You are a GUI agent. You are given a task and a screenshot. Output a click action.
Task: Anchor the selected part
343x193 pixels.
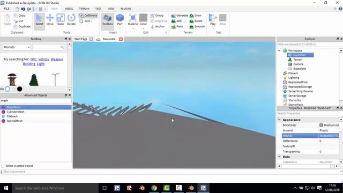point(158,26)
